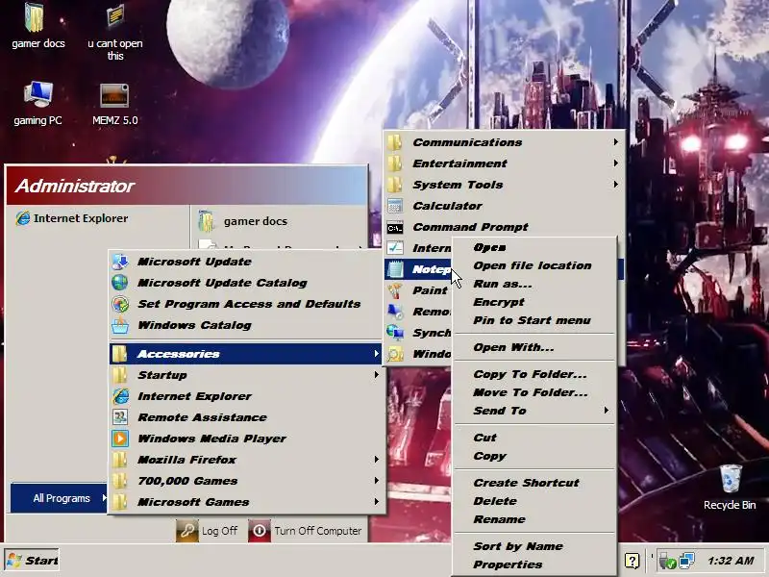This screenshot has height=577, width=769.
Task: Click the Windows Media Player icon
Action: (x=119, y=439)
